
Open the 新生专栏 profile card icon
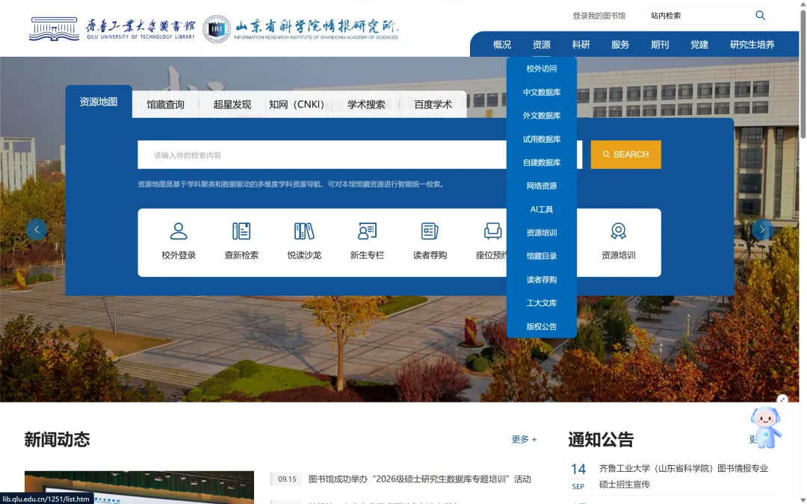click(367, 231)
